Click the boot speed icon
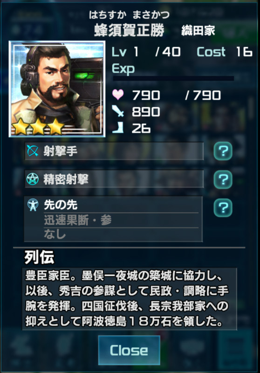The height and width of the screenshot is (373, 260). [118, 127]
